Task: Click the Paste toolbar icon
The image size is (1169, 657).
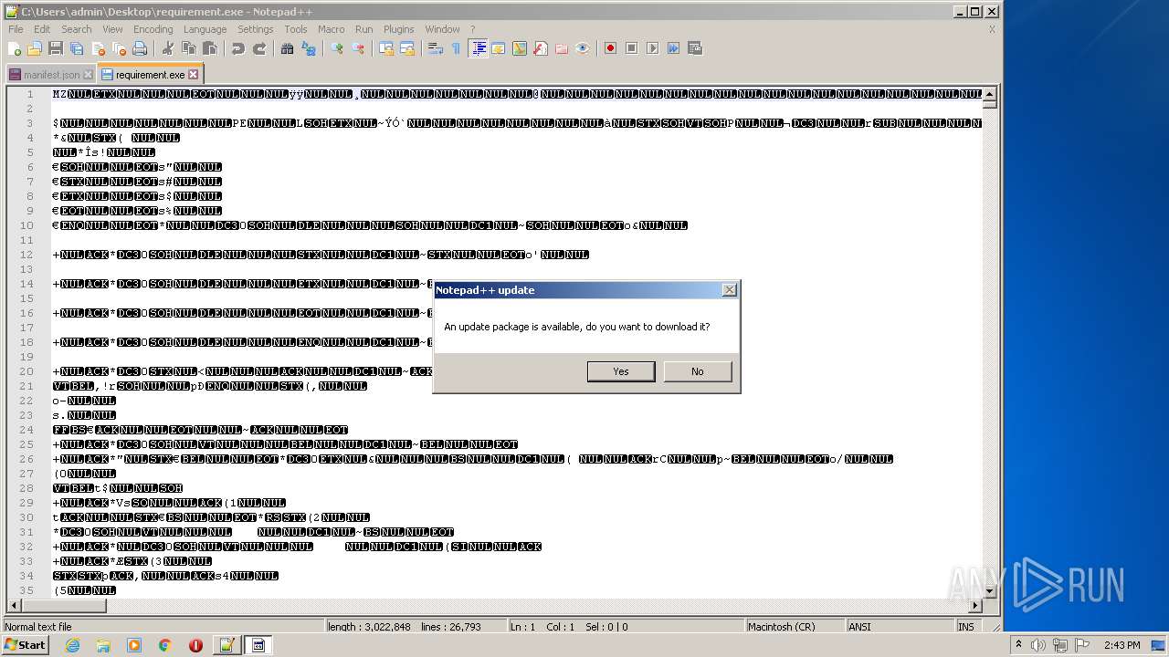Action: (x=210, y=48)
